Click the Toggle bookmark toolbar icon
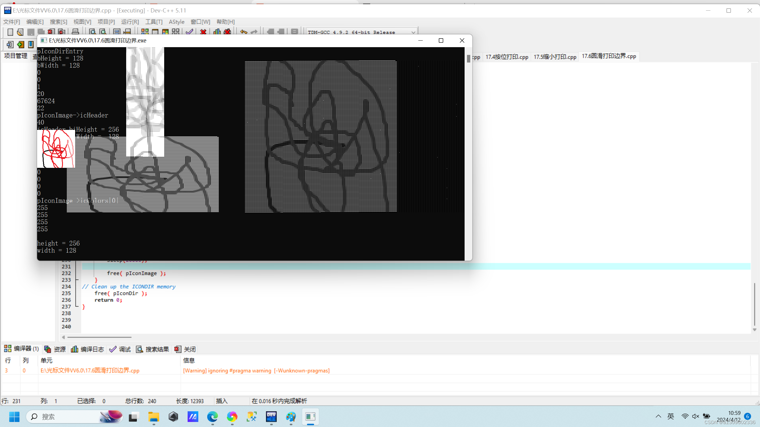Image resolution: width=760 pixels, height=427 pixels. (31, 44)
